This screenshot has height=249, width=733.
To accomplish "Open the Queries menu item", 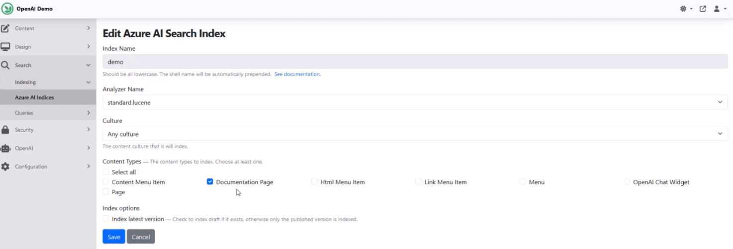I will [x=48, y=113].
